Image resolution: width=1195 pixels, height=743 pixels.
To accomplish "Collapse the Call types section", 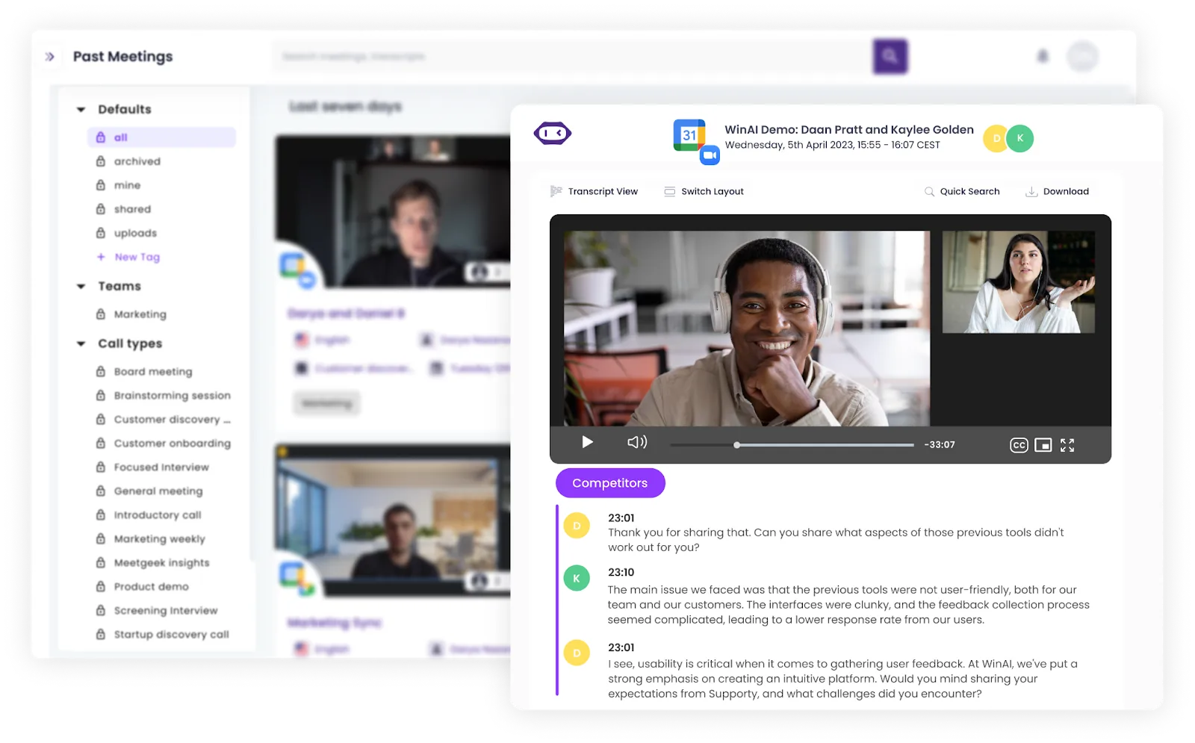I will 81,343.
